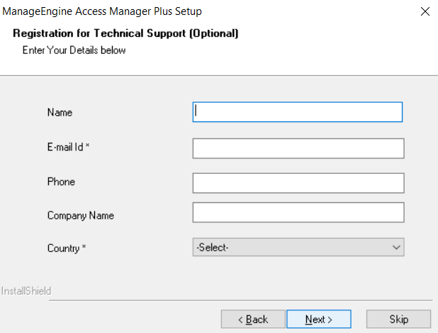Open the Country -Select- combo box
The height and width of the screenshot is (333, 438).
[x=298, y=247]
